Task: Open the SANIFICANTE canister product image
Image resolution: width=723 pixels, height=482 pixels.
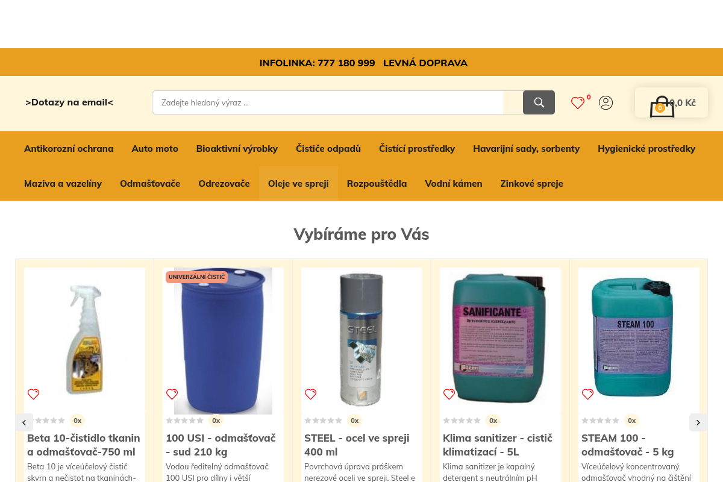Action: point(500,341)
